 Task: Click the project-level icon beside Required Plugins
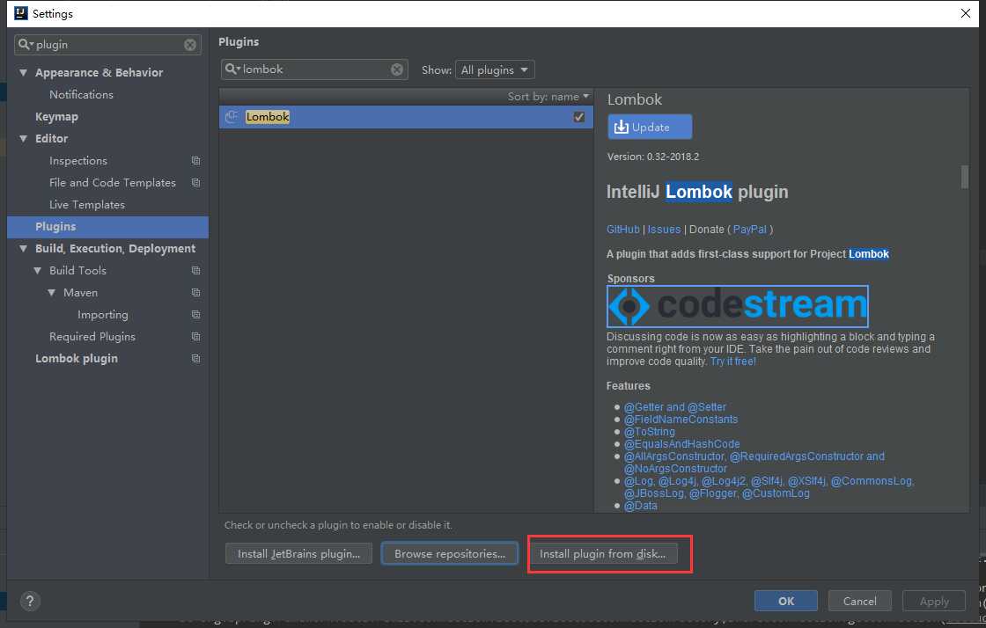click(195, 337)
